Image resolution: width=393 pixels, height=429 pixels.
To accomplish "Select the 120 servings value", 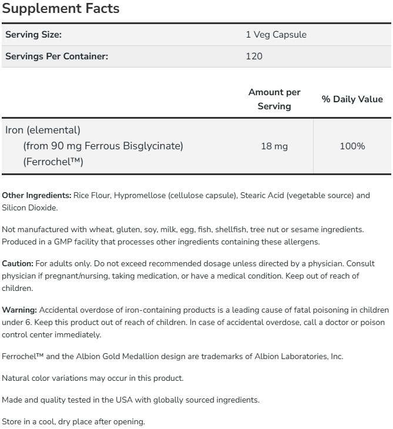I will tap(254, 56).
